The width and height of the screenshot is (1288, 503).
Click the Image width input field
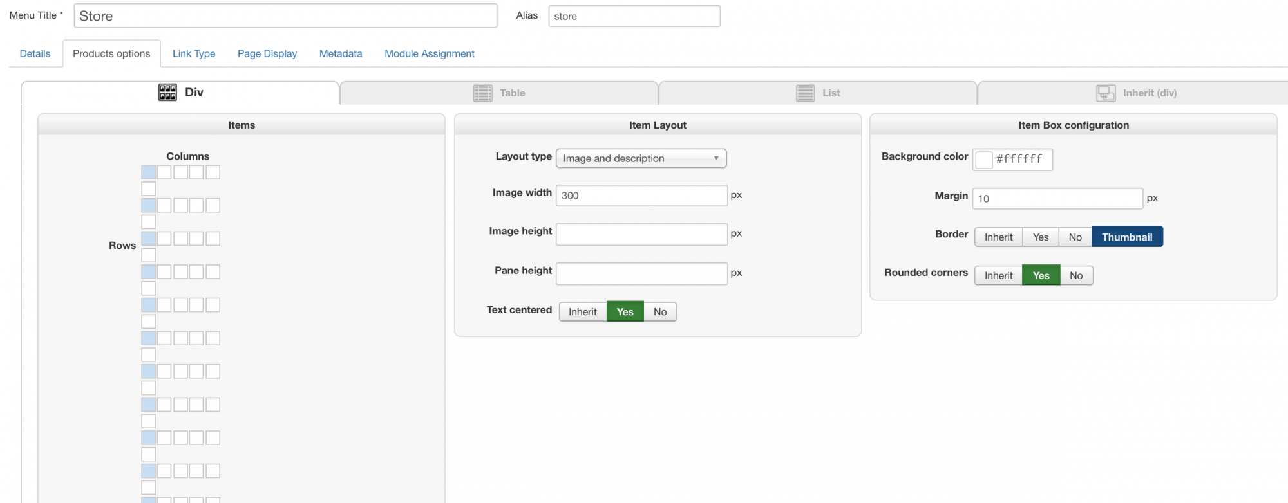[x=641, y=196]
